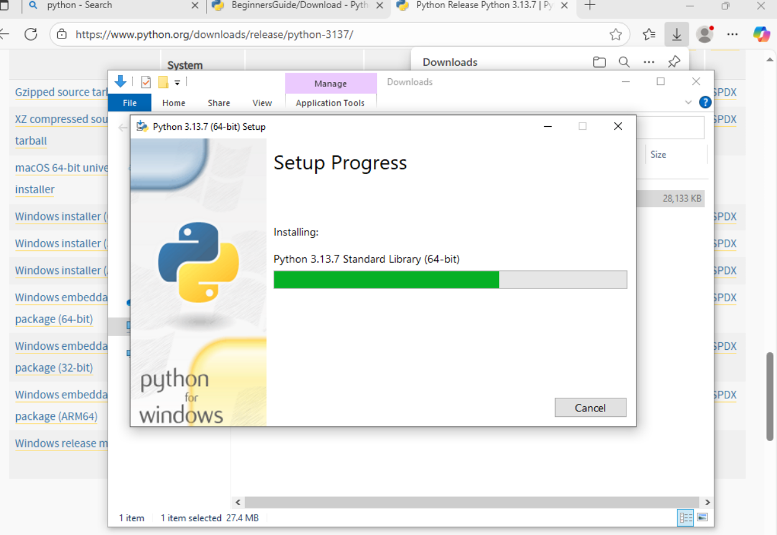
Task: Expand the ribbon with the chevron near Help
Action: click(x=688, y=103)
